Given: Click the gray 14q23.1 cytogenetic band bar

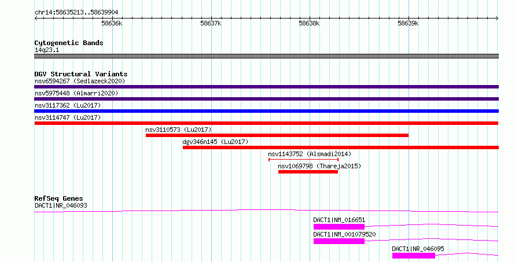Looking at the screenshot, I should point(266,56).
